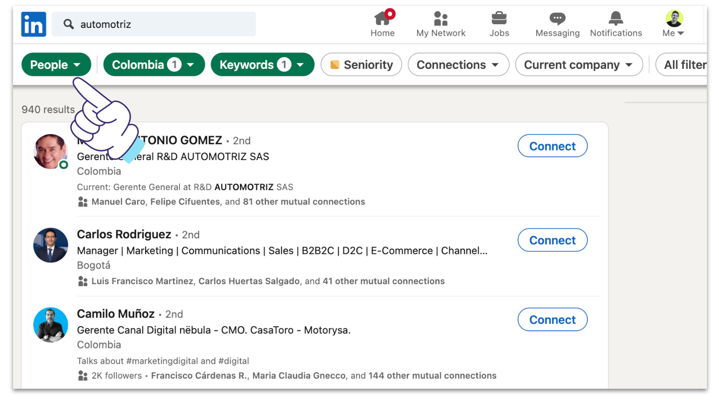Screen dimensions: 719x401
Task: Open Messaging
Action: [x=558, y=24]
